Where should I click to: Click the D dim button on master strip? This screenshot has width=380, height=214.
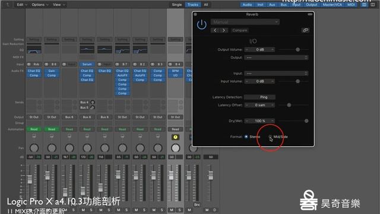(x=215, y=210)
